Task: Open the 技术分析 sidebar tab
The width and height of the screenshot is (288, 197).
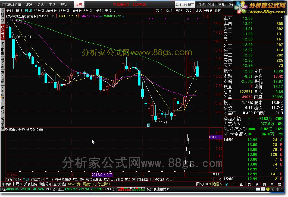Action: (x=3, y=32)
